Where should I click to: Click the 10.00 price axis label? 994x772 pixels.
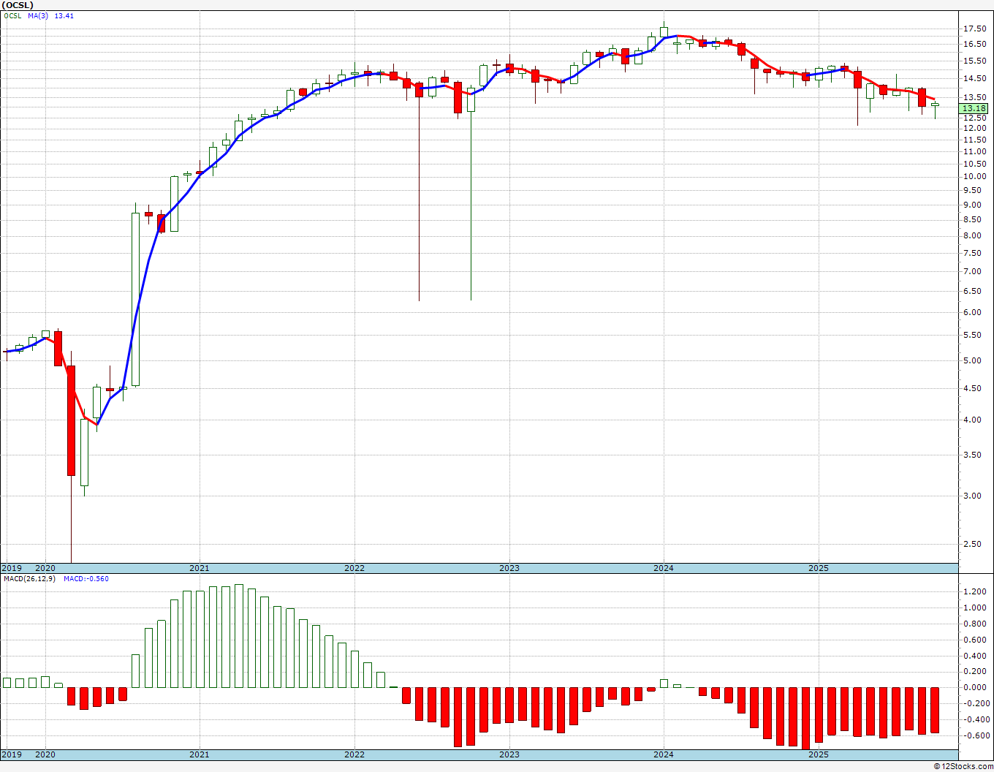point(974,176)
